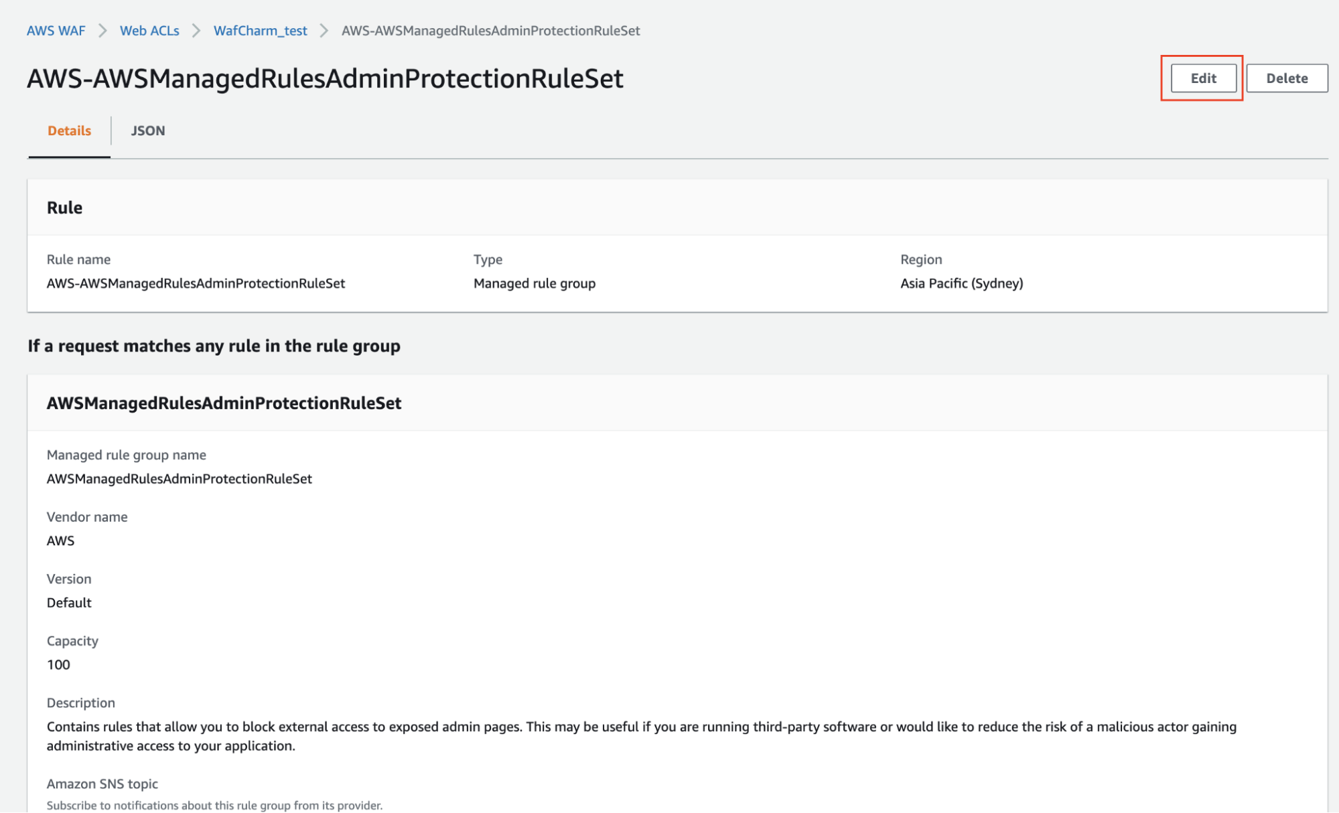
Task: Click the 'Type' field label
Action: coord(488,259)
